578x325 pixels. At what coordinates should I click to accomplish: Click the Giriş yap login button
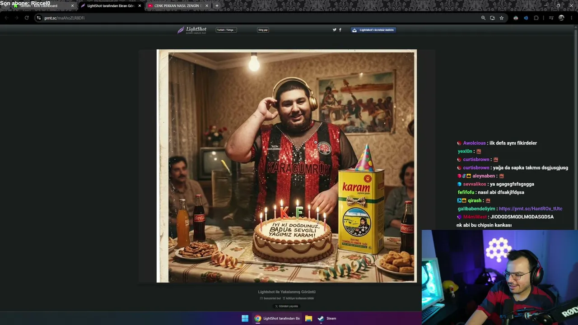[263, 30]
